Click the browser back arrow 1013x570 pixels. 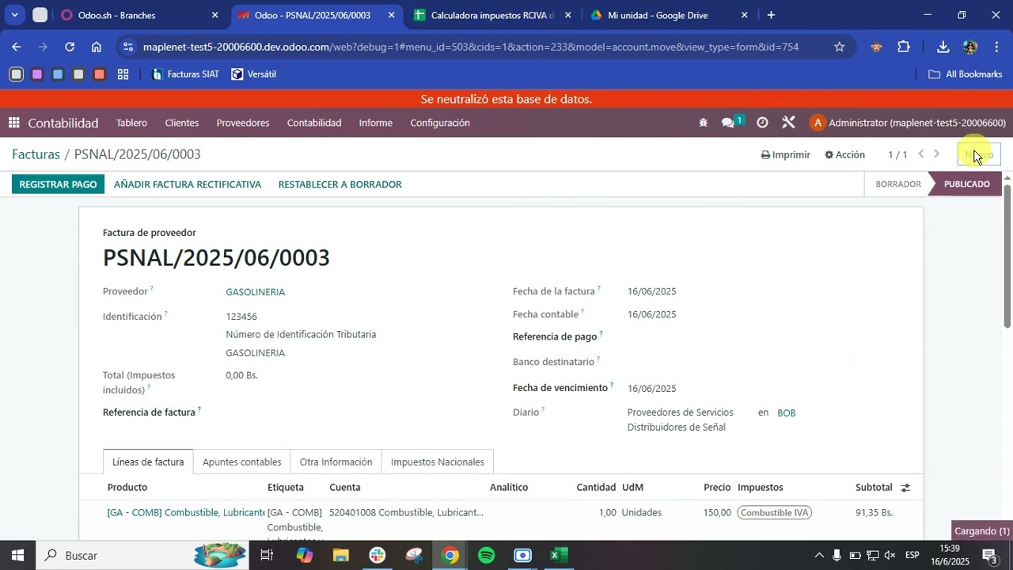[17, 47]
